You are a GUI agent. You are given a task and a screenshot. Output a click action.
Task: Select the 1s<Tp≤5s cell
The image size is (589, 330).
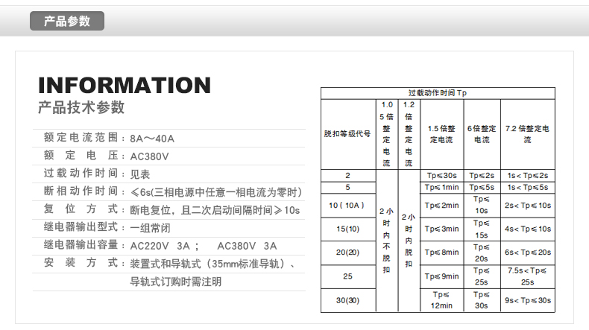point(527,187)
